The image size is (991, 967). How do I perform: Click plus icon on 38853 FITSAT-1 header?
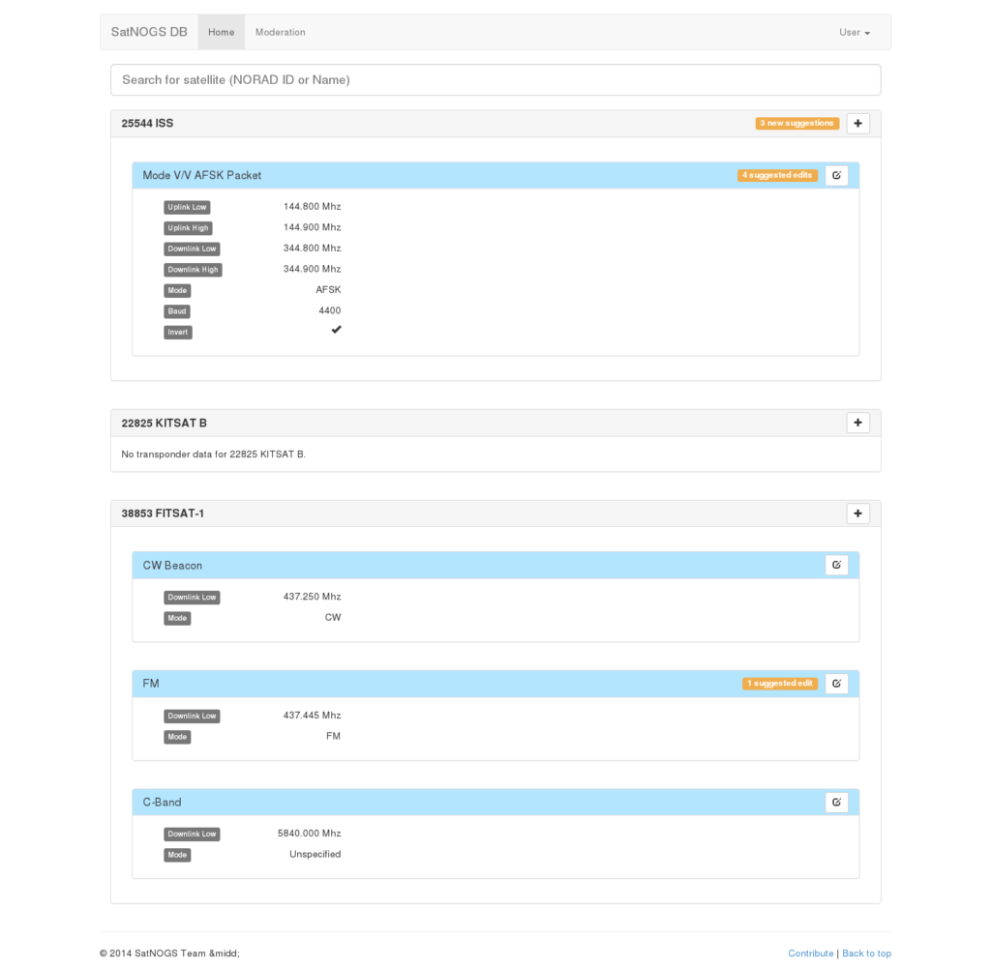[x=857, y=513]
